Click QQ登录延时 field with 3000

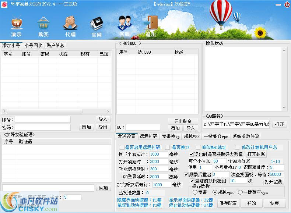pos(159,177)
